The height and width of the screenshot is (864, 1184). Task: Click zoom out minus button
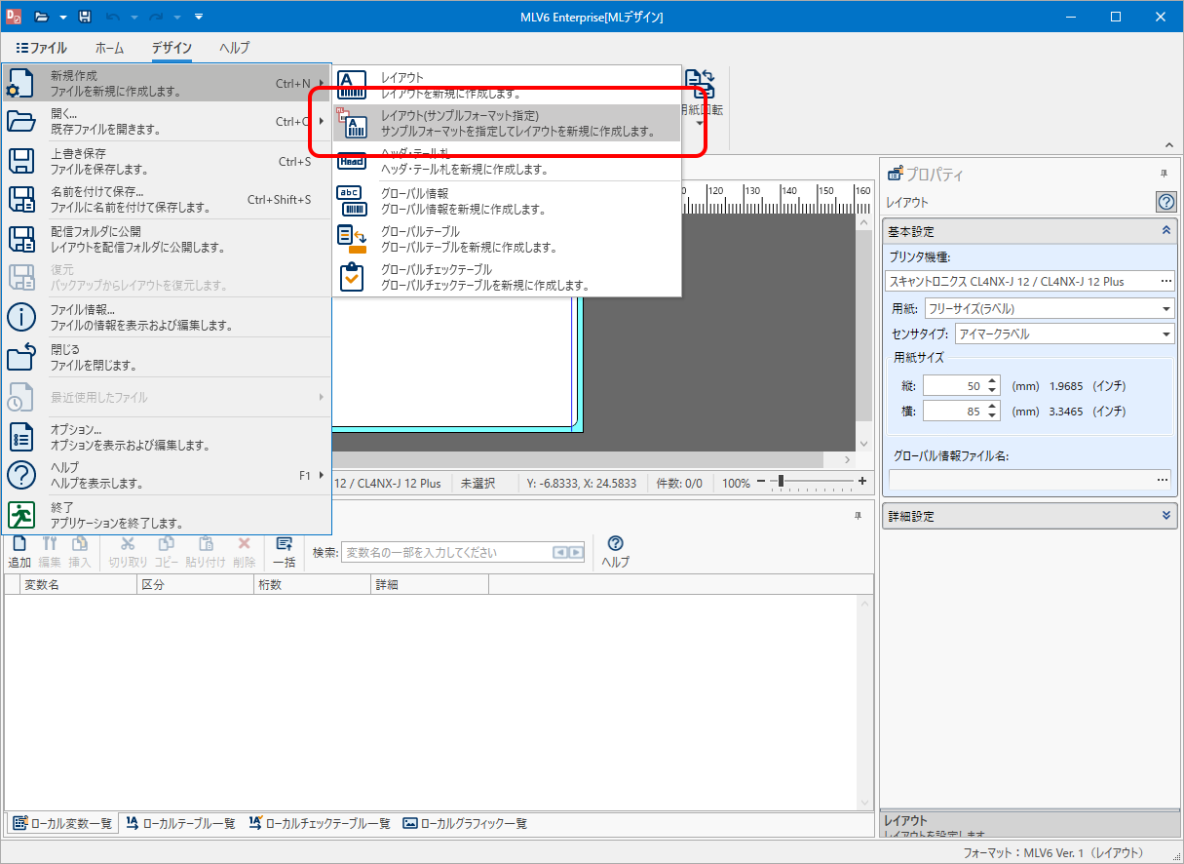761,483
